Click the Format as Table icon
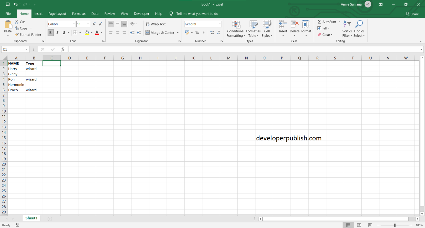This screenshot has width=425, height=228. point(253,29)
